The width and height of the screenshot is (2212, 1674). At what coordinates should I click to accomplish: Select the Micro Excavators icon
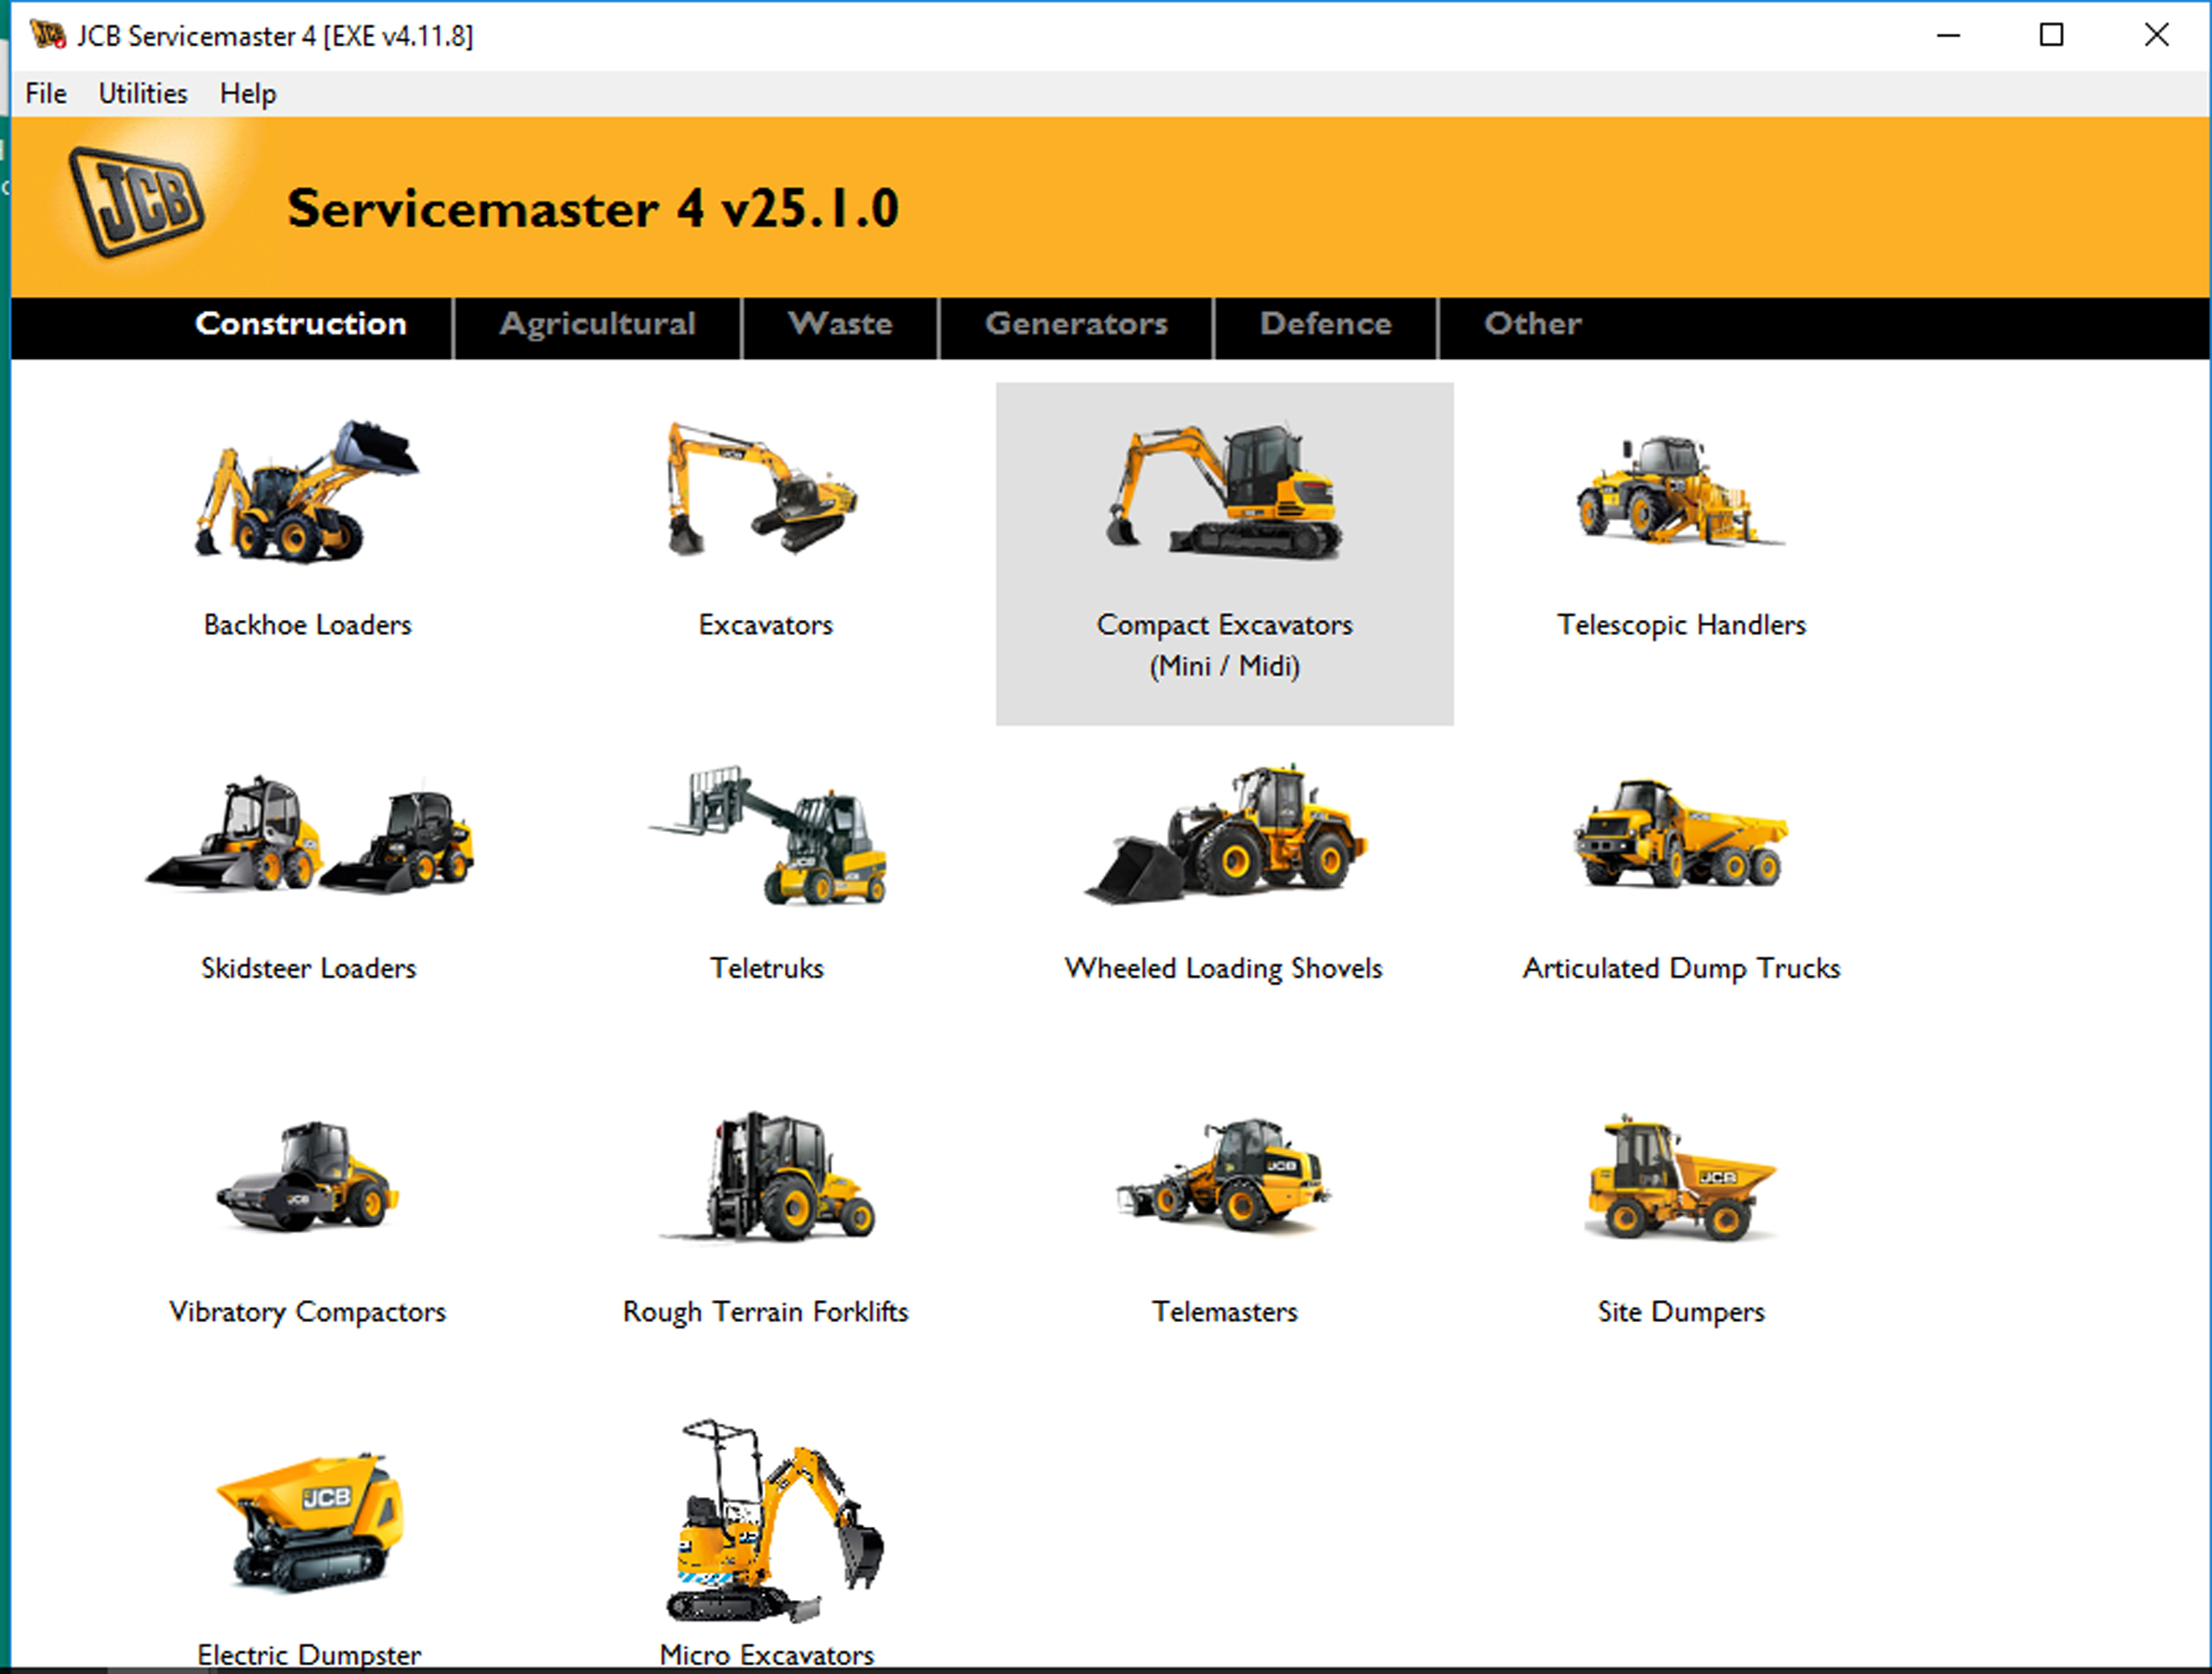pos(767,1522)
